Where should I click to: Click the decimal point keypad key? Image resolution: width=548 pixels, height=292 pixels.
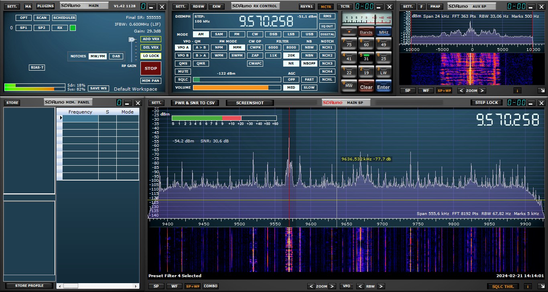tap(349, 31)
